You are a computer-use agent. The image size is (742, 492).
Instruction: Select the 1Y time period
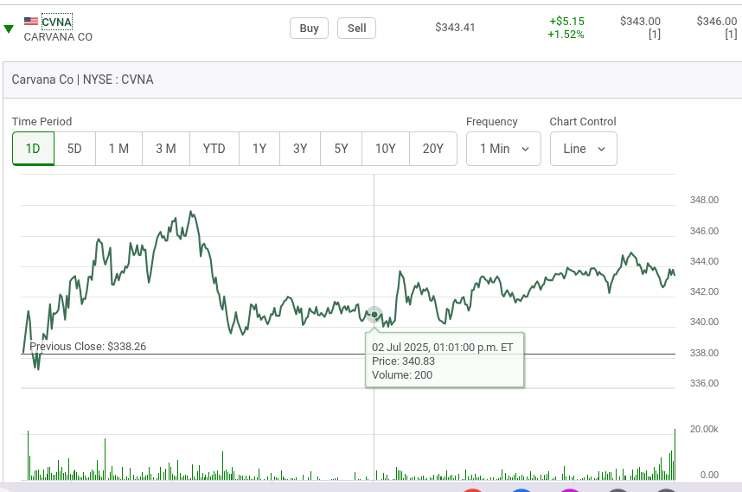pyautogui.click(x=259, y=149)
